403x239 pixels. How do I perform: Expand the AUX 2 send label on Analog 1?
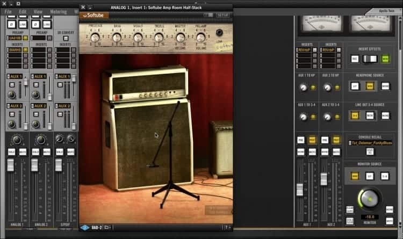click(x=15, y=106)
